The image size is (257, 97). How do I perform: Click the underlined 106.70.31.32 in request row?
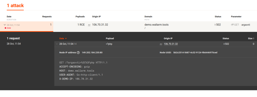[171, 44]
